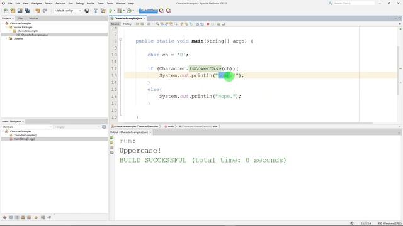Click the green Run Project icon
Viewport: 403px width, 226px height.
pyautogui.click(x=111, y=11)
